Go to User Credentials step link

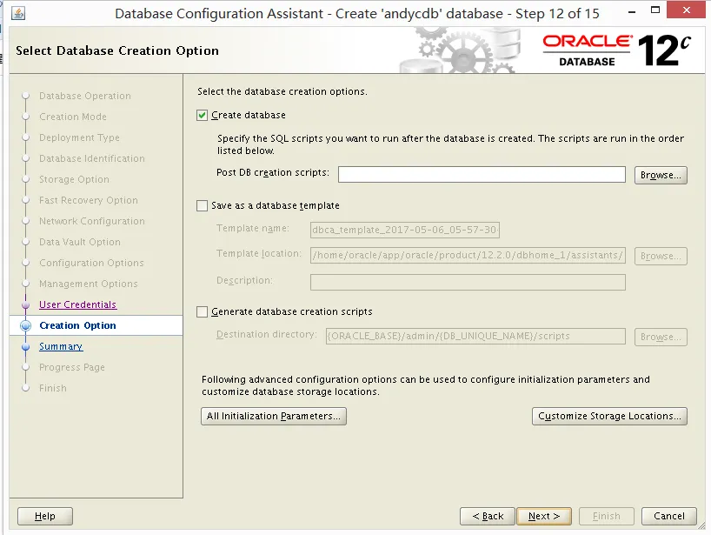[78, 304]
